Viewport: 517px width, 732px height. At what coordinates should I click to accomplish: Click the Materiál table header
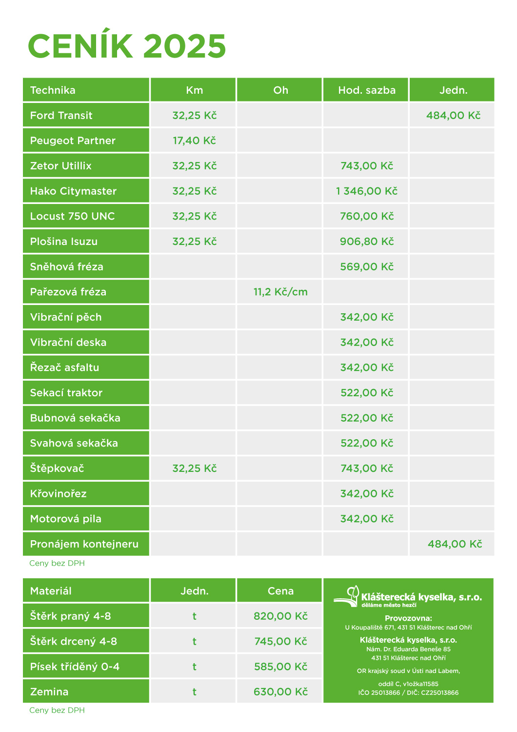86,590
